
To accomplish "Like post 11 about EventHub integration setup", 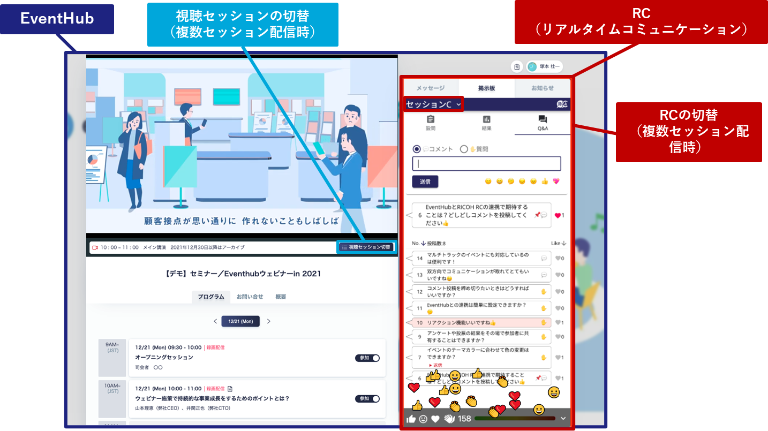I will click(x=558, y=308).
